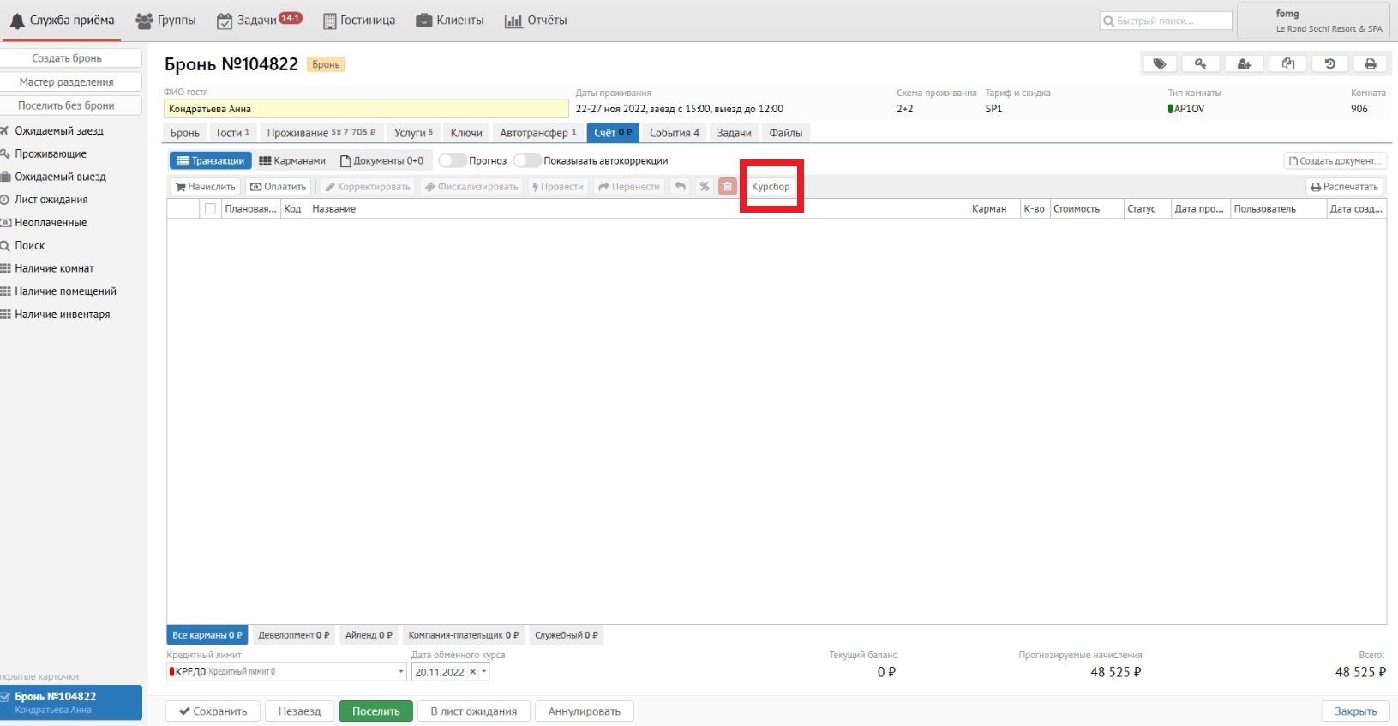The image size is (1398, 726).
Task: Toggle the Прогноз switch
Action: pyautogui.click(x=452, y=161)
